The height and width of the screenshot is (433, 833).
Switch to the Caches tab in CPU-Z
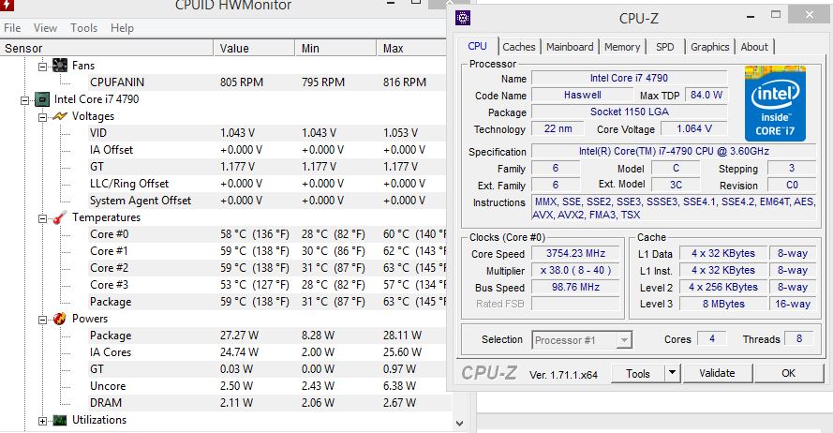click(519, 47)
